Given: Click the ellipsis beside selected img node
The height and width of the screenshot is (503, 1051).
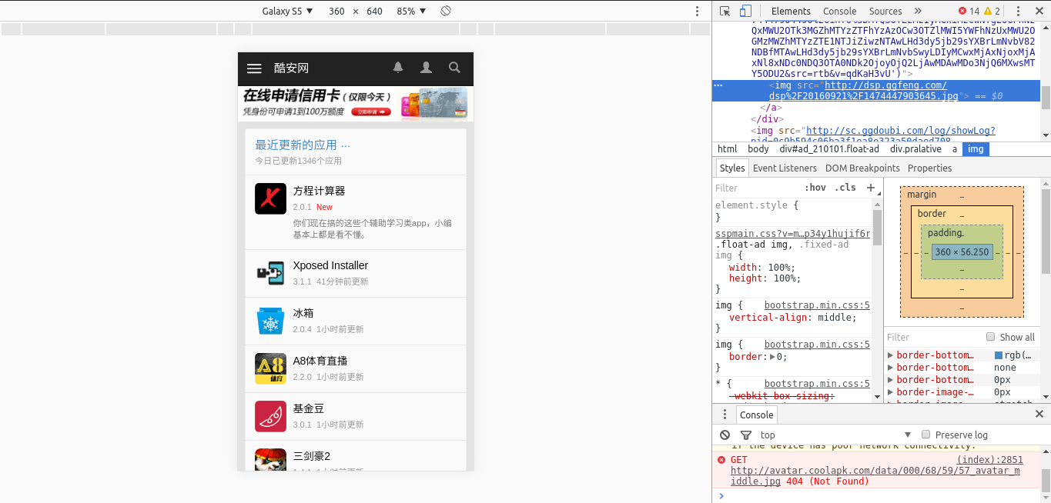Looking at the screenshot, I should point(718,85).
